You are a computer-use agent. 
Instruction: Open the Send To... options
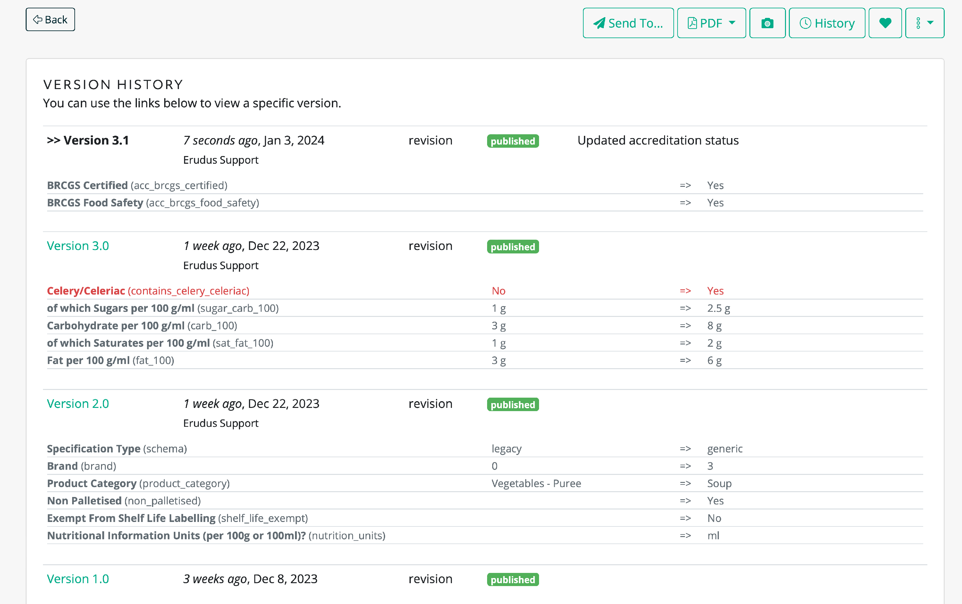[628, 23]
